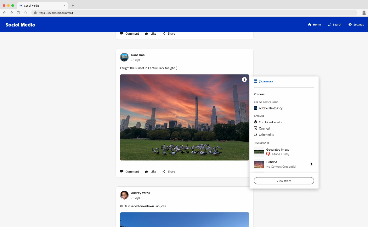This screenshot has height=227, width=368.
Task: Open the Central Park sunset photo
Action: click(x=184, y=118)
